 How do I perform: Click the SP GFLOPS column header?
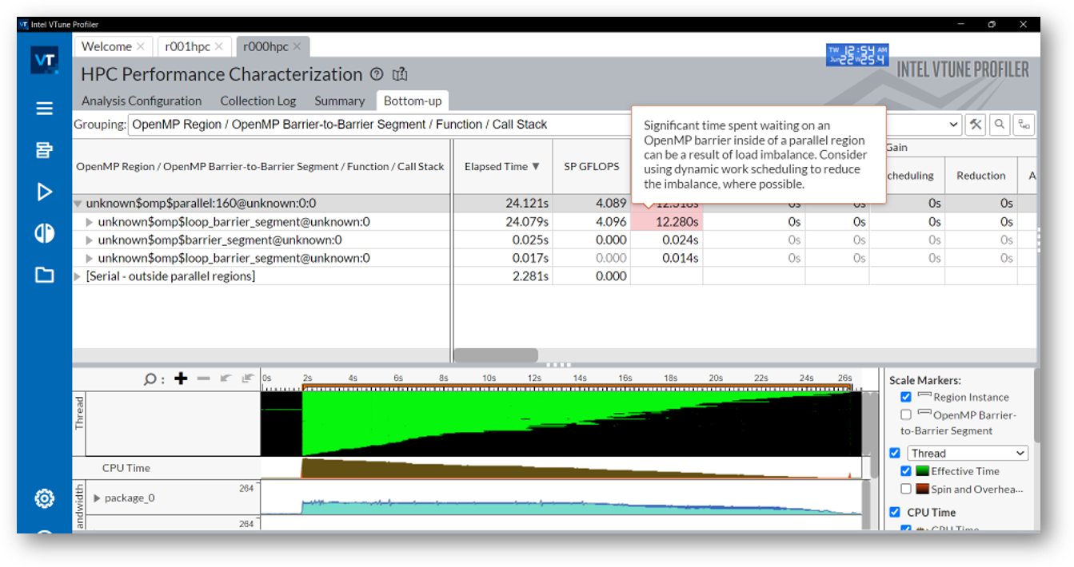click(x=591, y=167)
